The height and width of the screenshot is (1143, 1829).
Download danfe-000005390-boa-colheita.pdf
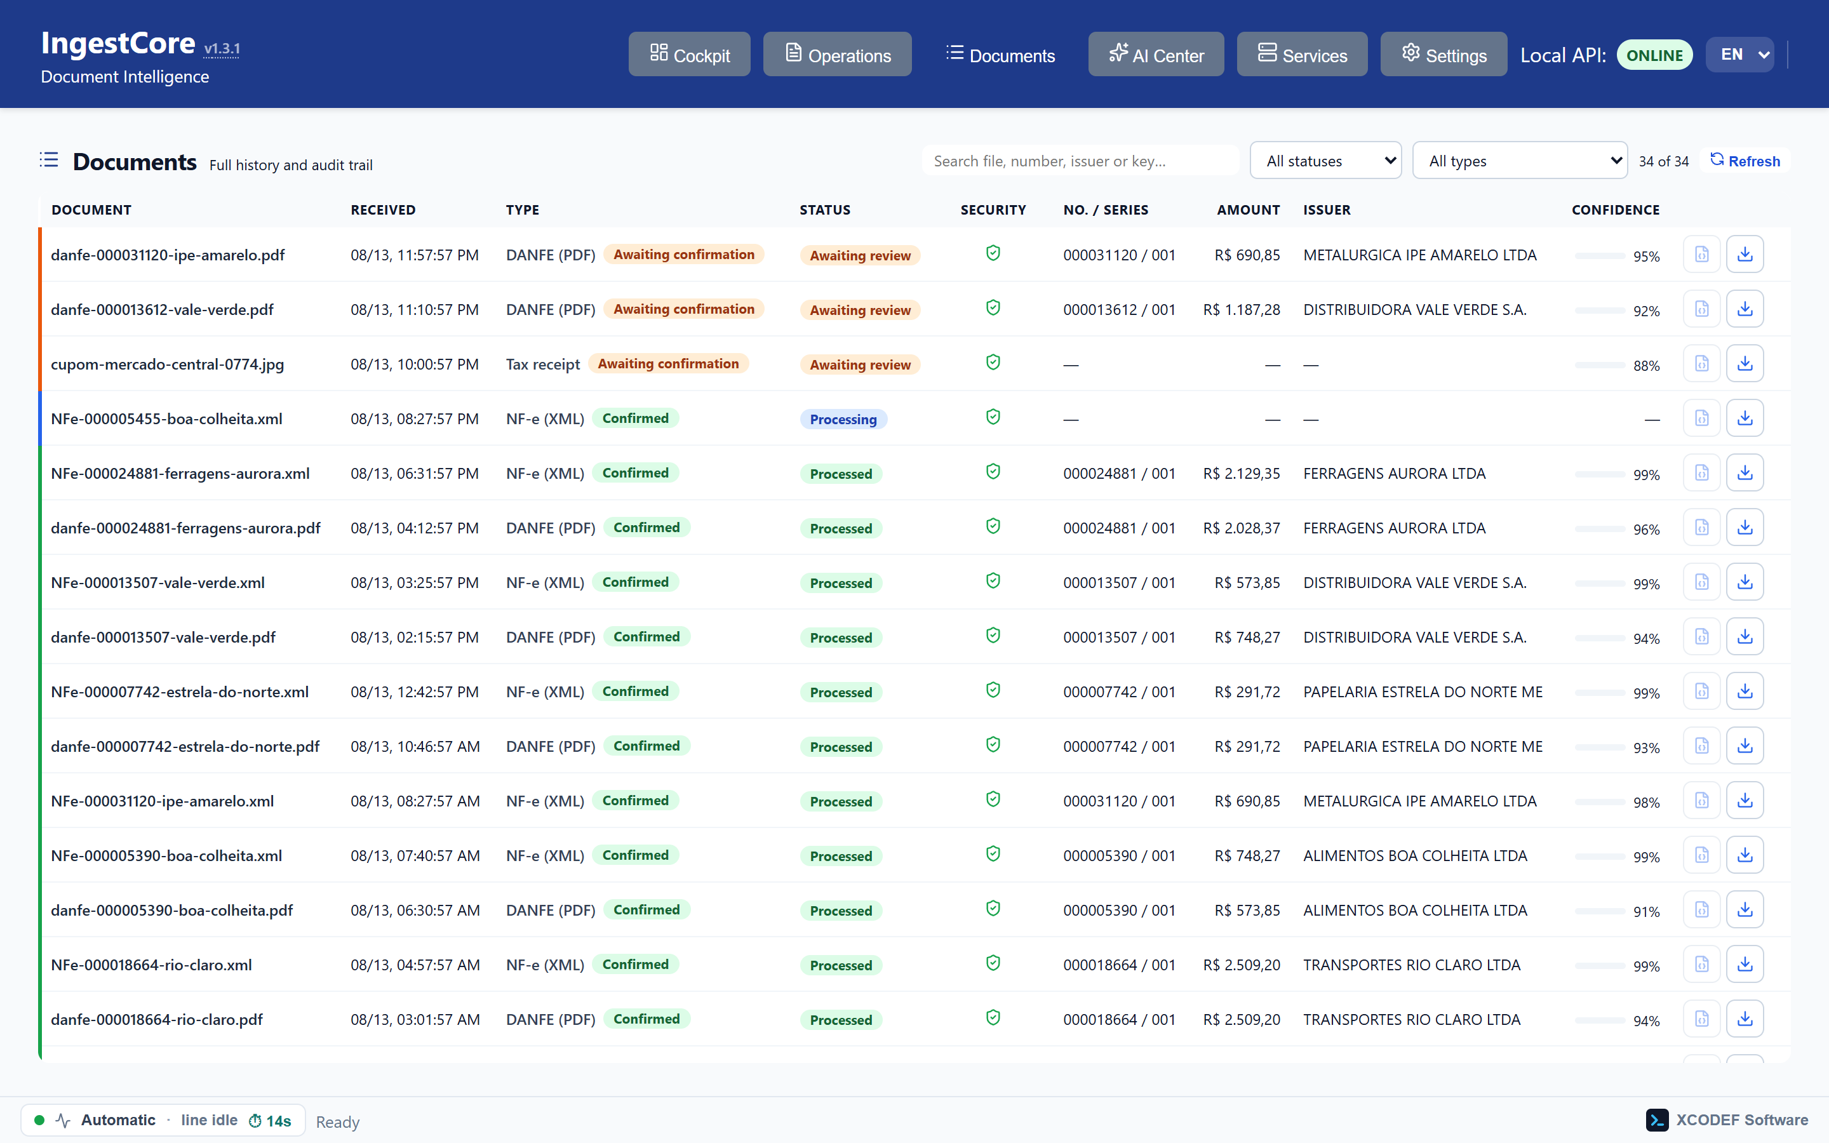(x=1745, y=910)
